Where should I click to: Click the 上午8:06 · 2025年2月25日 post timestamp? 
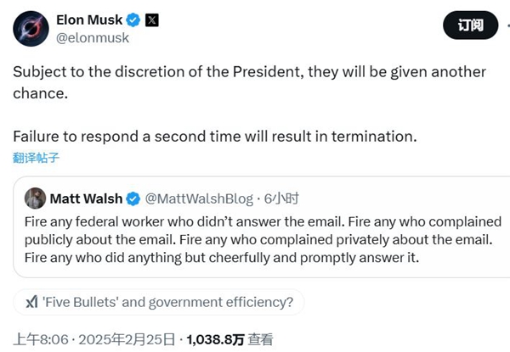pos(89,339)
